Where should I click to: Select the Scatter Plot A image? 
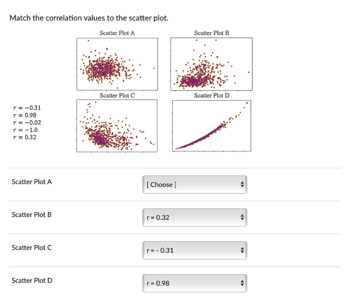(x=117, y=64)
